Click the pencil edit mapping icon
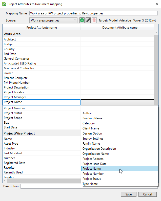 (x=88, y=20)
